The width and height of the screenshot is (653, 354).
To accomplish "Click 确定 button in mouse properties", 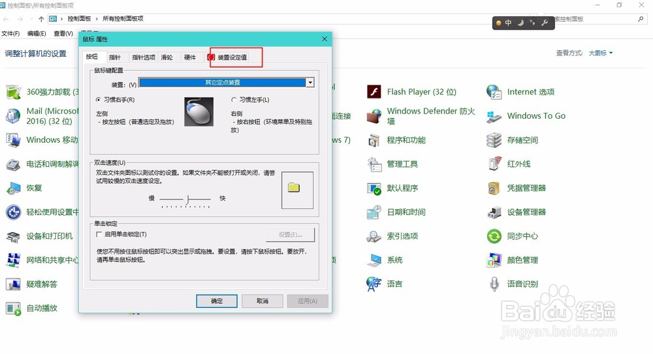I will coord(217,301).
